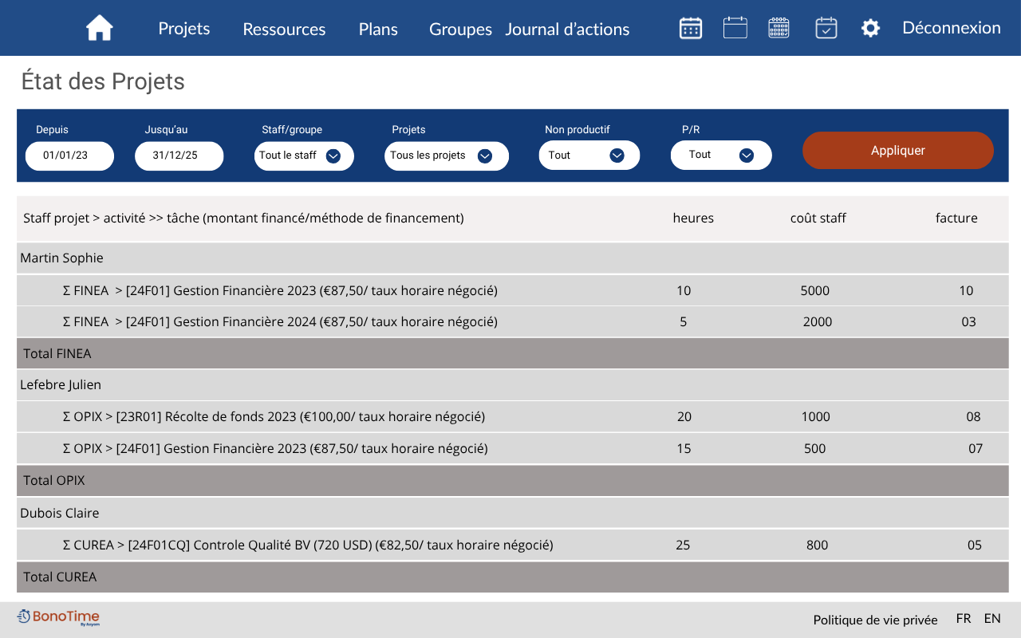Click the BonoTime logo in footer
The image size is (1021, 638).
(58, 617)
